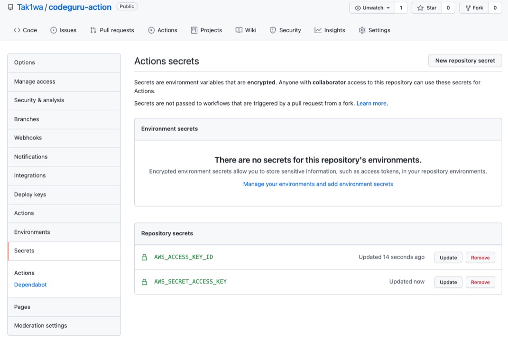The width and height of the screenshot is (508, 347).
Task: Remove the AWS_SECRET_ACCESS_KEY secret
Action: (480, 282)
